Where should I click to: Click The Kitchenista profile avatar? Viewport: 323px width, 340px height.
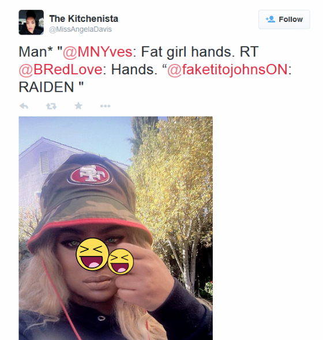[x=31, y=22]
